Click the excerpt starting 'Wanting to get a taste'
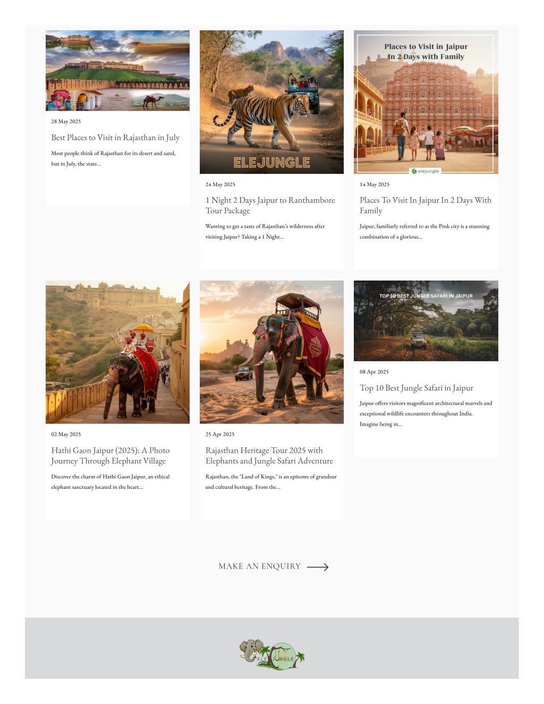544x704 pixels. point(265,232)
